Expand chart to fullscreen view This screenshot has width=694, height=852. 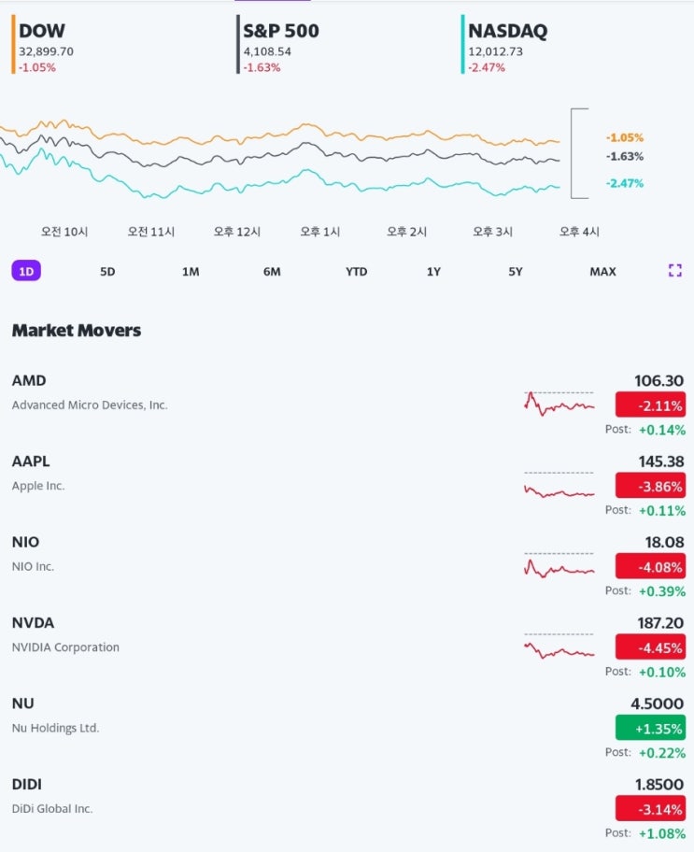pyautogui.click(x=674, y=271)
